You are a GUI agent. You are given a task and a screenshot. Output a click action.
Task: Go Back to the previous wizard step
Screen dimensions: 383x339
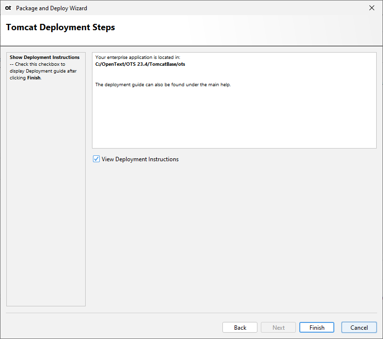click(240, 327)
